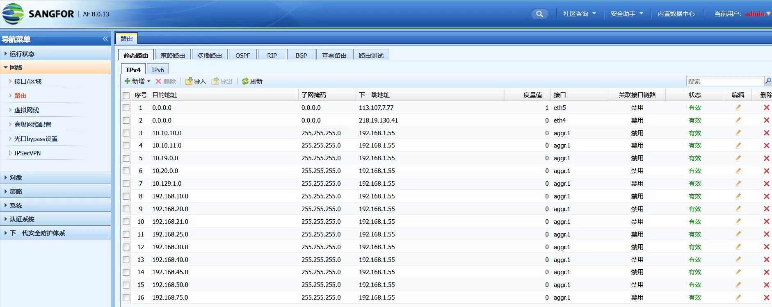
Task: Tick the checkbox for route 10.10.10.0
Action: [x=126, y=133]
